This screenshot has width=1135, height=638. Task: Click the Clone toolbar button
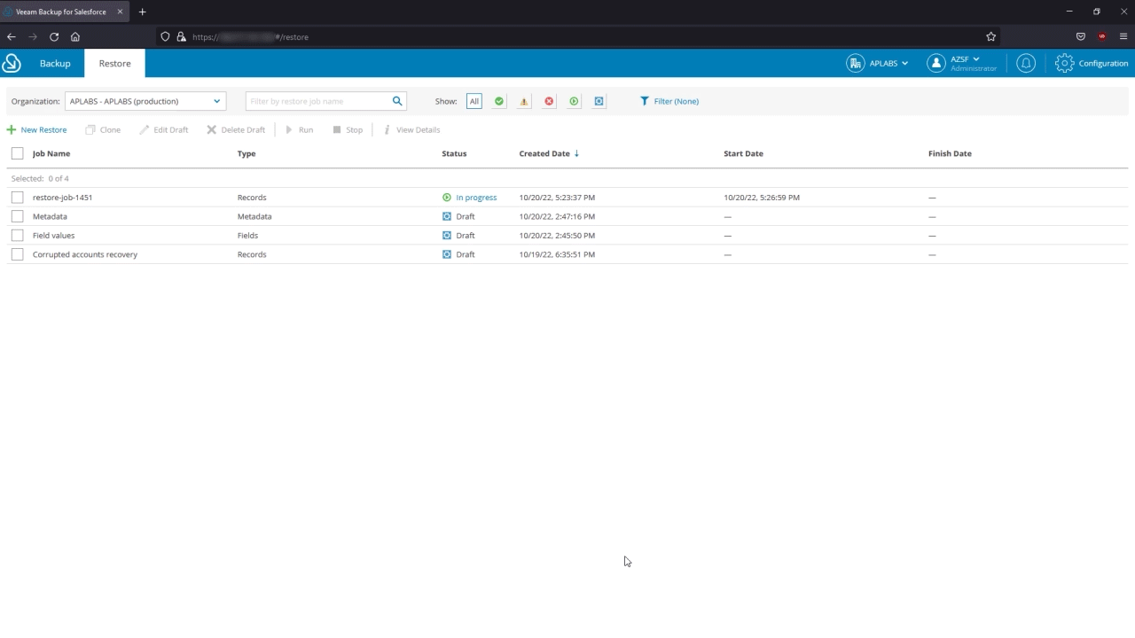click(x=103, y=129)
